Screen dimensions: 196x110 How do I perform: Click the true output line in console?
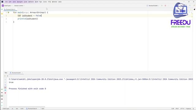11,82
